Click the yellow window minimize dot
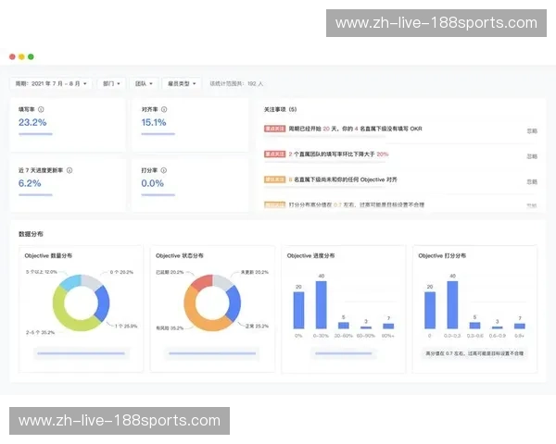Screen dimensions: 556x444 click(x=21, y=56)
